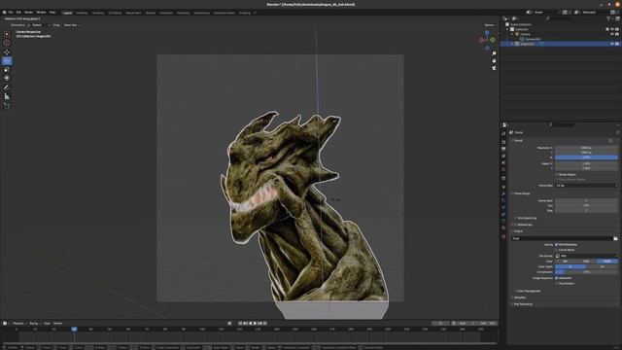The image size is (622, 350).
Task: Open the Drag Select Box dropdown
Action: (x=72, y=25)
